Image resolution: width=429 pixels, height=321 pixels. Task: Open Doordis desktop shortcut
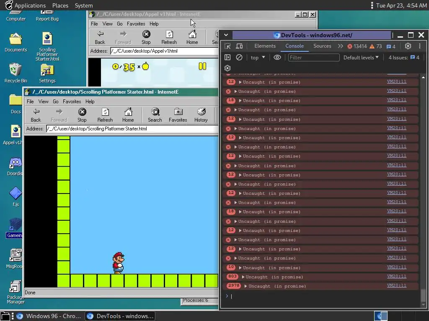[x=15, y=166]
